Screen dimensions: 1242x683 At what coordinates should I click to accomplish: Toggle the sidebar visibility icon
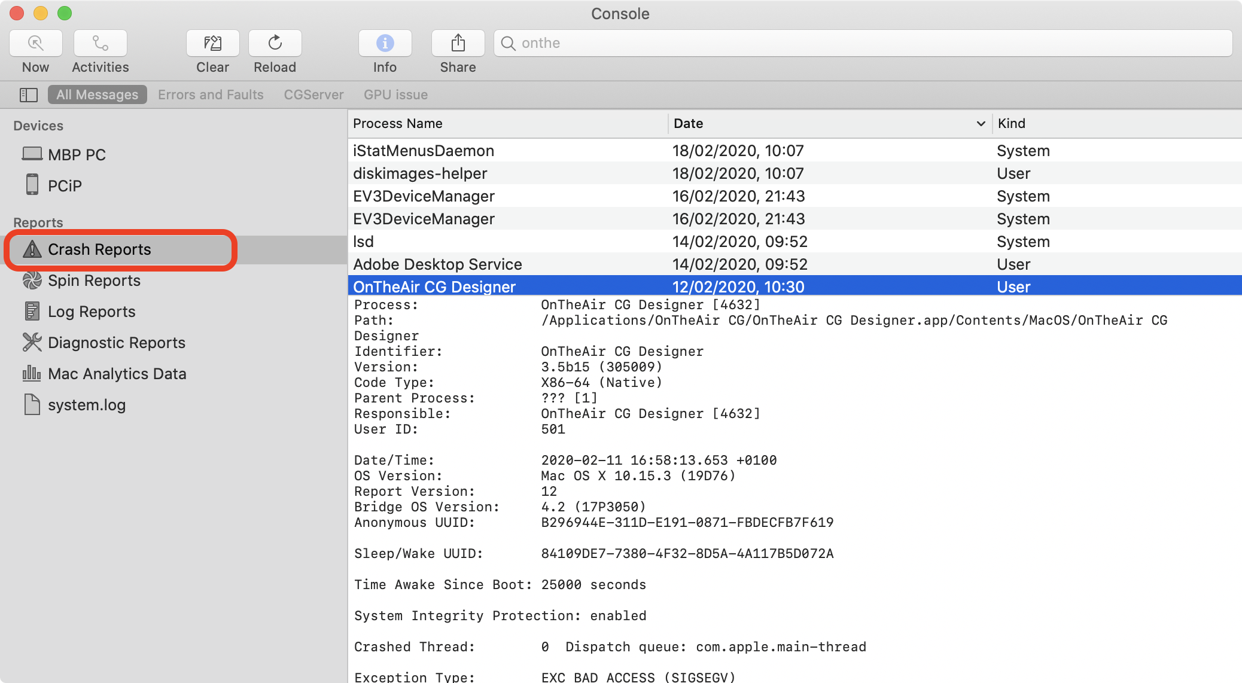[x=29, y=94]
